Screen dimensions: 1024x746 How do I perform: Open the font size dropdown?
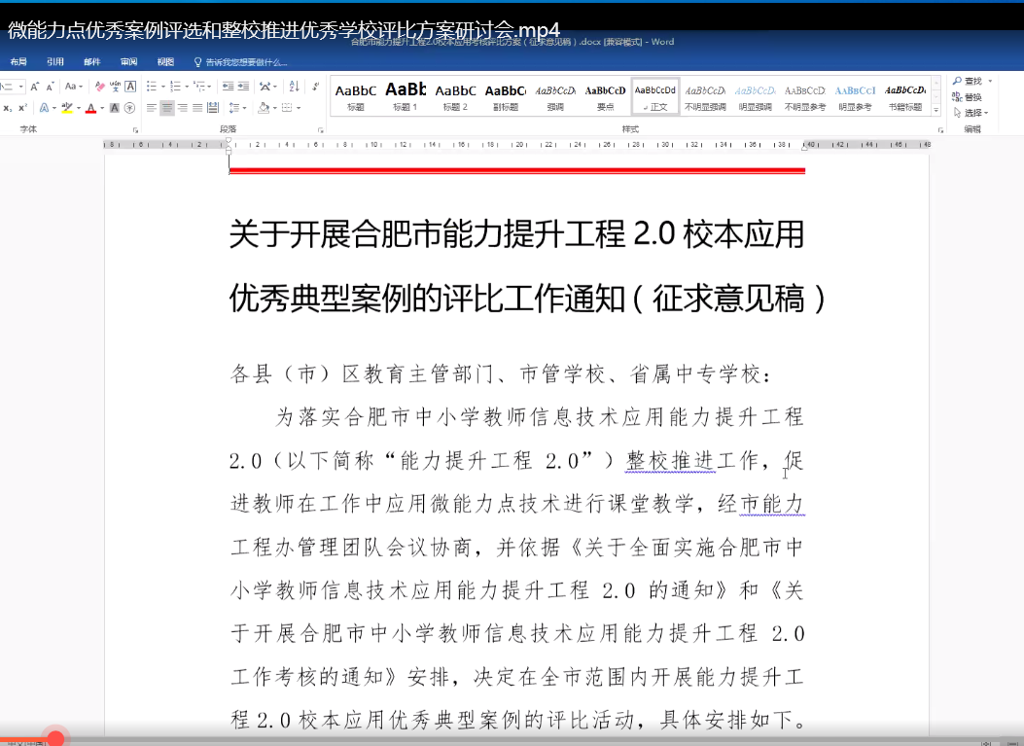pos(21,87)
